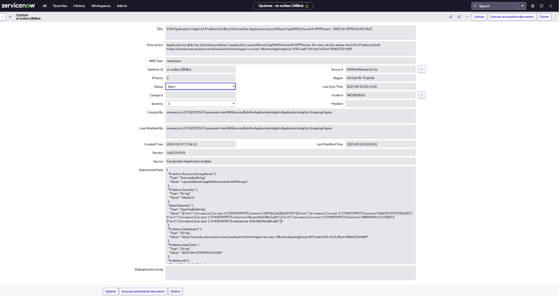
Task: Click the Last Sync Time field
Action: tap(381, 87)
